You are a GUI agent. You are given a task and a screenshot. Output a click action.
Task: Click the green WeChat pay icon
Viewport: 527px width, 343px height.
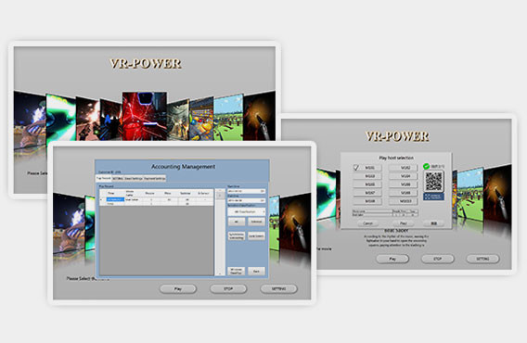426,166
